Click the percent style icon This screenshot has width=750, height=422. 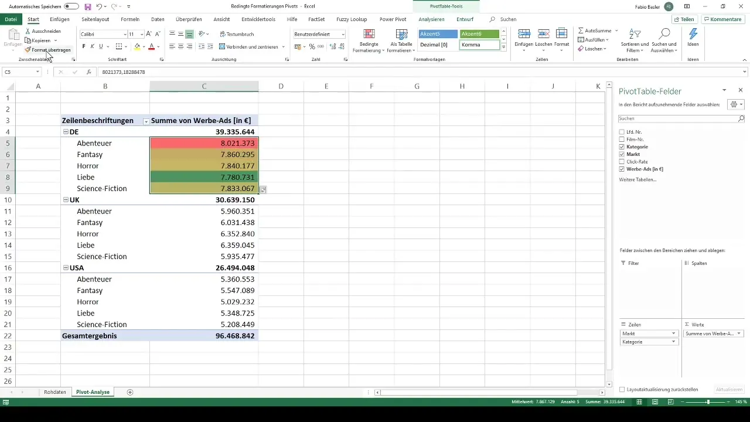pos(312,46)
